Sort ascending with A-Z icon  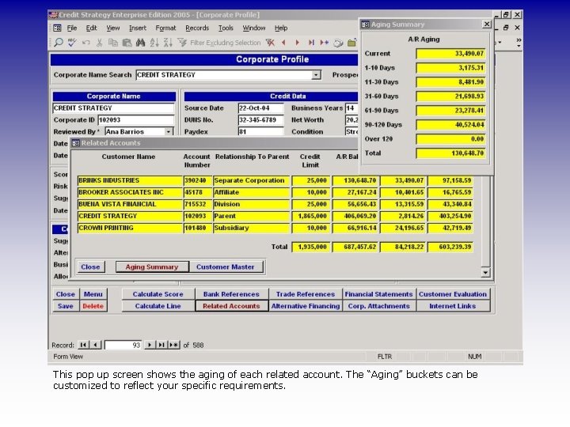tap(154, 43)
